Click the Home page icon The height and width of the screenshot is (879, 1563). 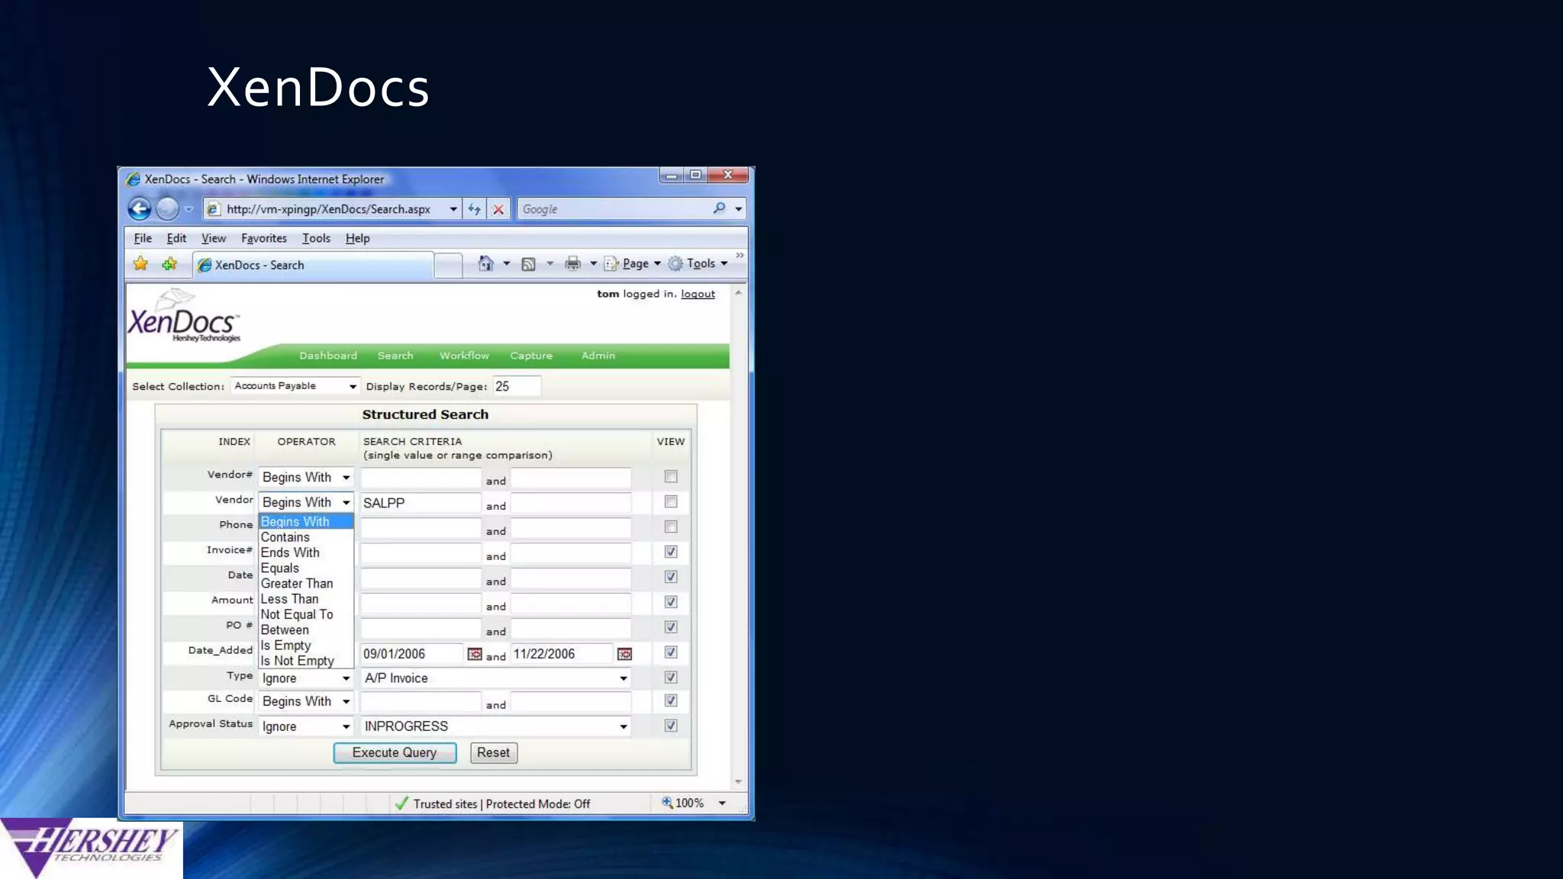[x=485, y=264]
